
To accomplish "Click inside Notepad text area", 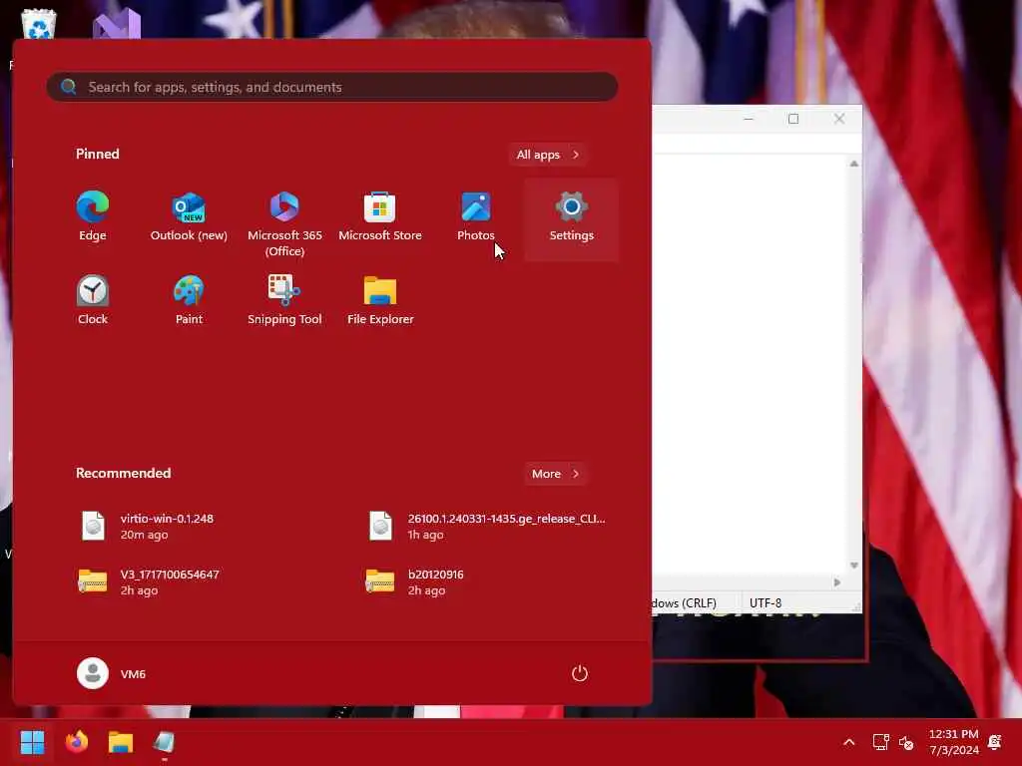I will [750, 365].
